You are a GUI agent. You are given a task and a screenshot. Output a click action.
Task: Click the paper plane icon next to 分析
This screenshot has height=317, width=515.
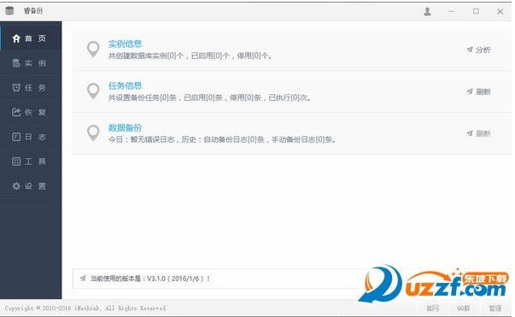coord(470,50)
